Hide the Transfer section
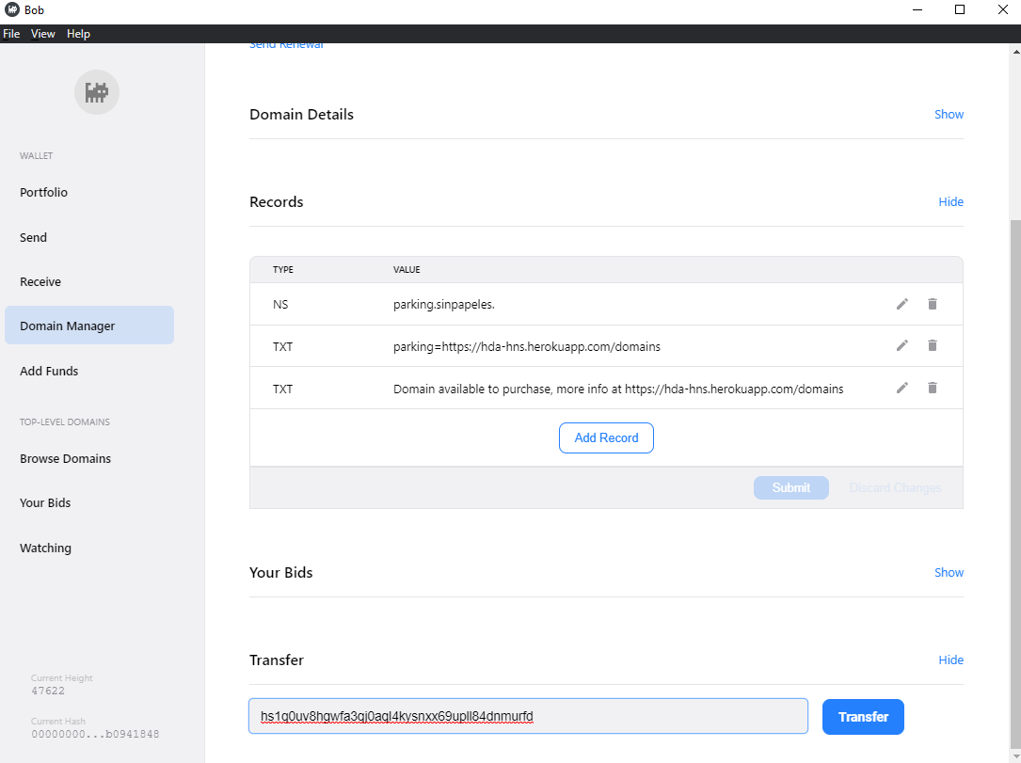Viewport: 1021px width, 763px height. pyautogui.click(x=950, y=660)
